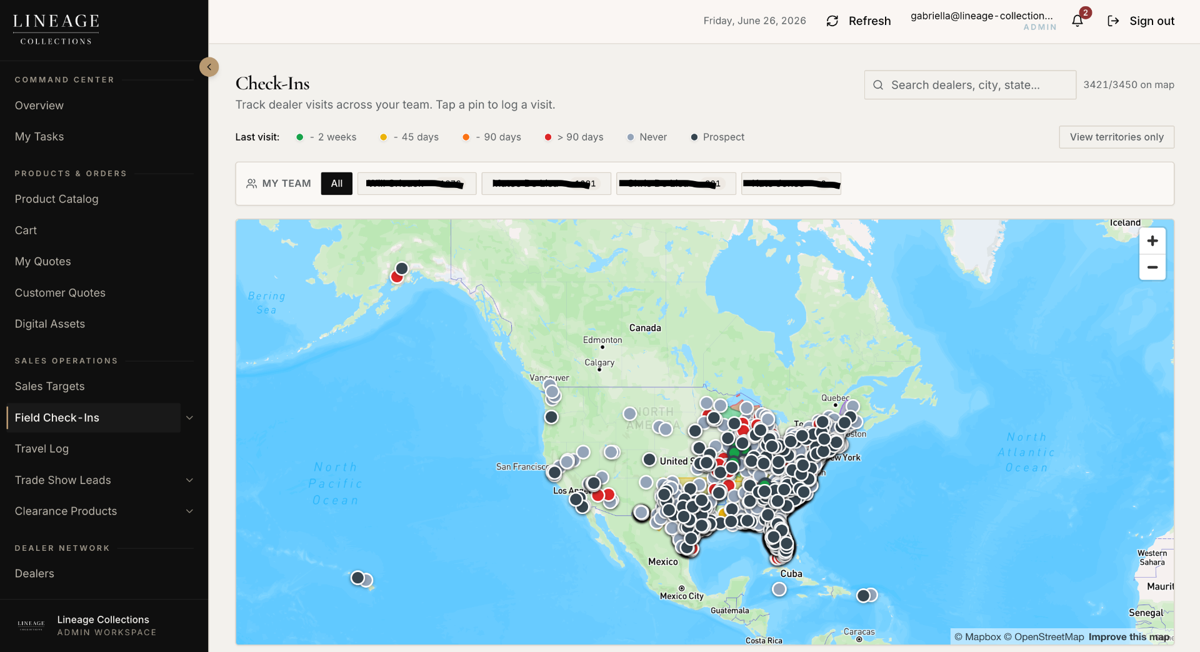The height and width of the screenshot is (652, 1200).
Task: Click View territories only button
Action: pyautogui.click(x=1116, y=137)
